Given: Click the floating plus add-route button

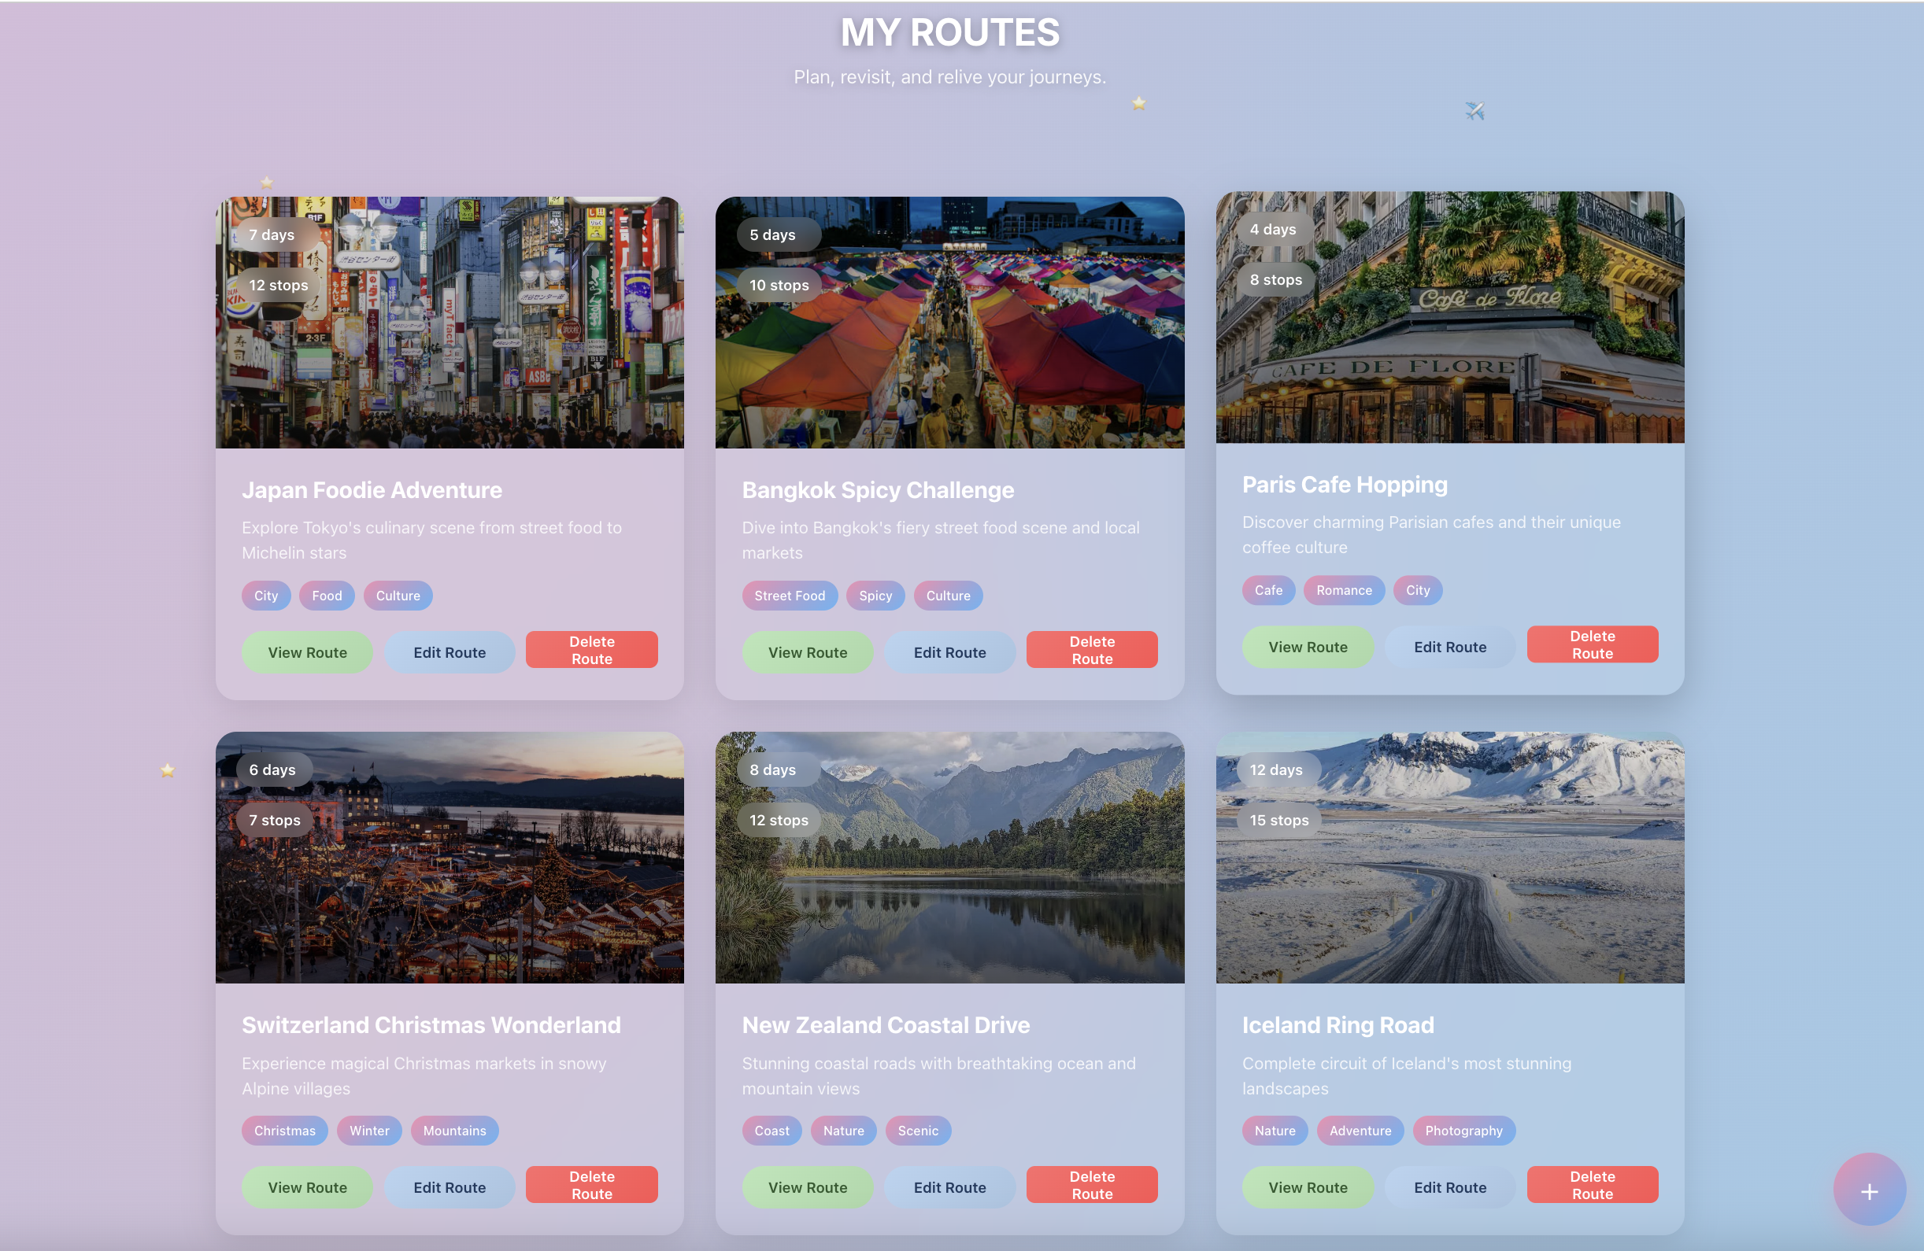Looking at the screenshot, I should coord(1868,1190).
